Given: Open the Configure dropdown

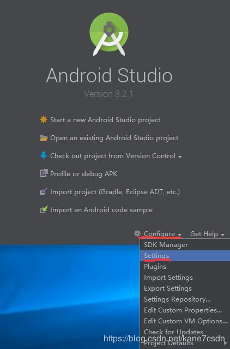Looking at the screenshot, I should pos(162,234).
